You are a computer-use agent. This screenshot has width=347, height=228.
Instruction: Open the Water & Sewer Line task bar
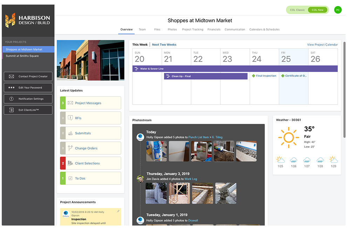(x=235, y=69)
